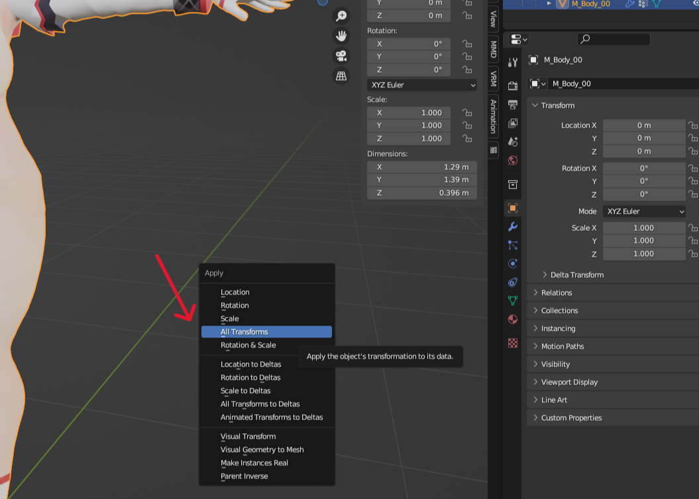Open the Properties editor type dropdown

click(x=519, y=40)
